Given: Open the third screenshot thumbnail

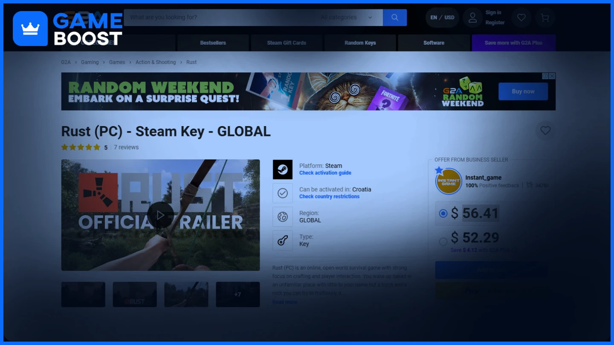Looking at the screenshot, I should (x=186, y=294).
